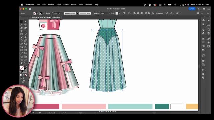214x120 pixels.
Task: Select the Scale tool
Action: [26, 41]
